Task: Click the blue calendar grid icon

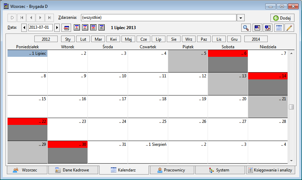Action: 279,28
